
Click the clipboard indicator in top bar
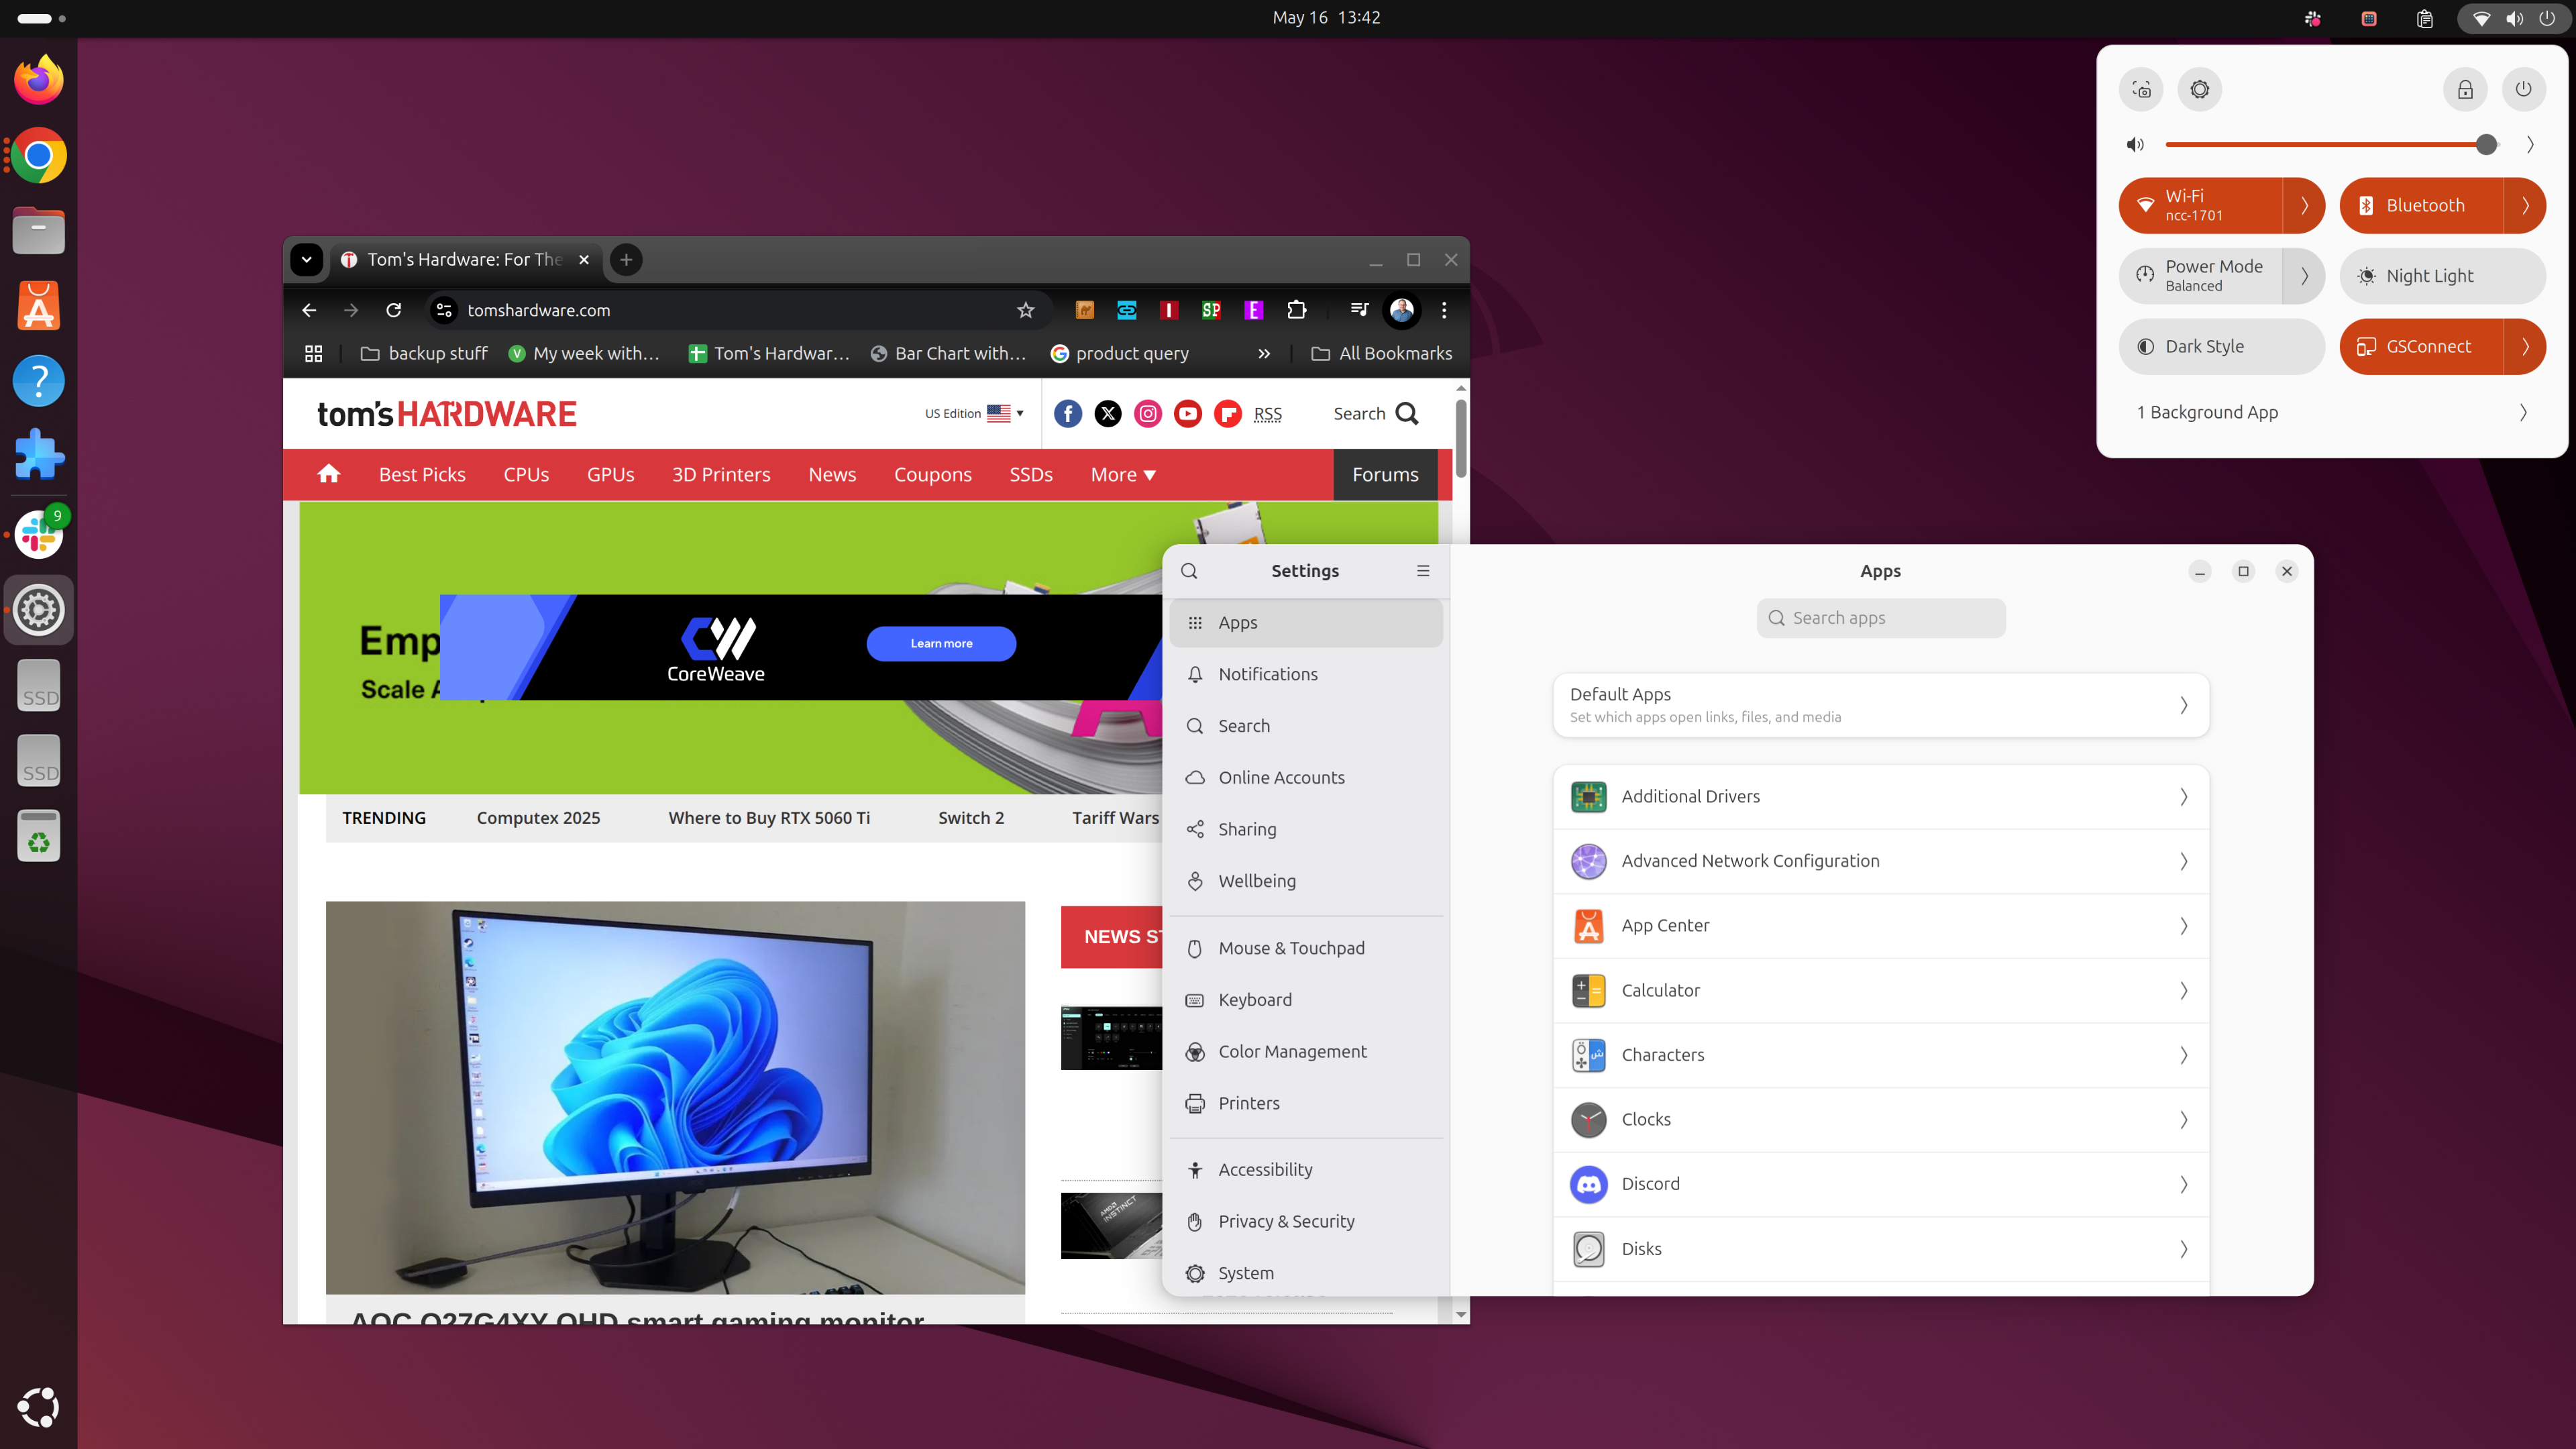2425,18
